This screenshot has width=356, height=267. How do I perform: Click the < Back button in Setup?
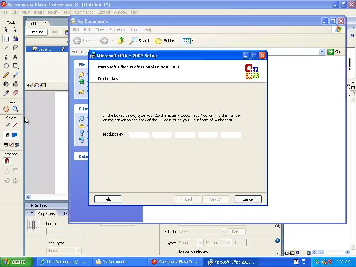click(187, 199)
